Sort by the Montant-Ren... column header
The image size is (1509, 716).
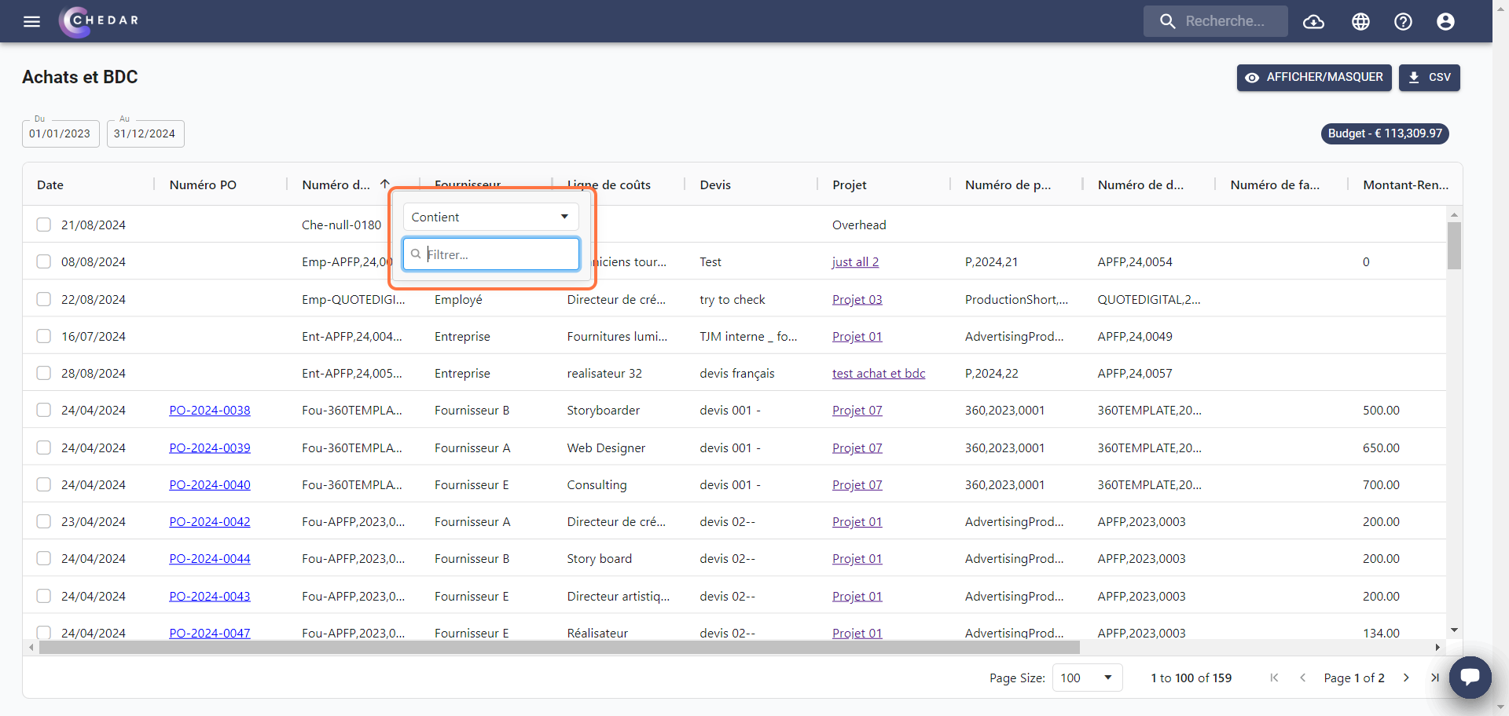[x=1405, y=184]
